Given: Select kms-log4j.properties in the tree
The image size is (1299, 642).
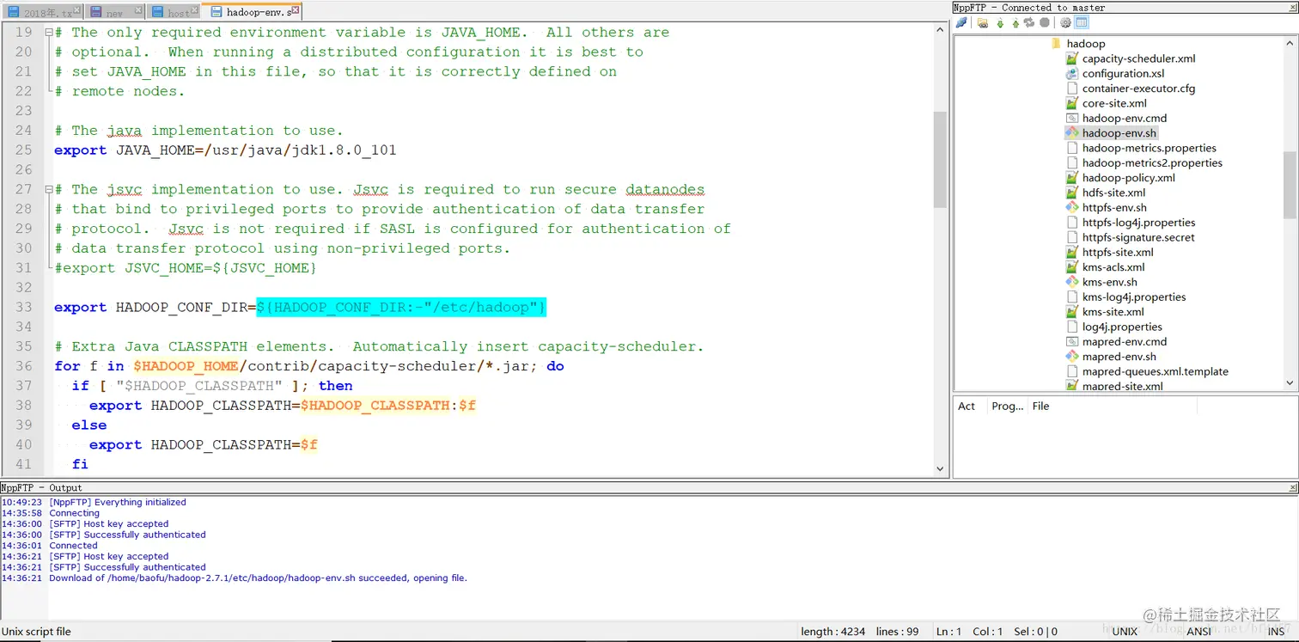Looking at the screenshot, I should (1134, 297).
